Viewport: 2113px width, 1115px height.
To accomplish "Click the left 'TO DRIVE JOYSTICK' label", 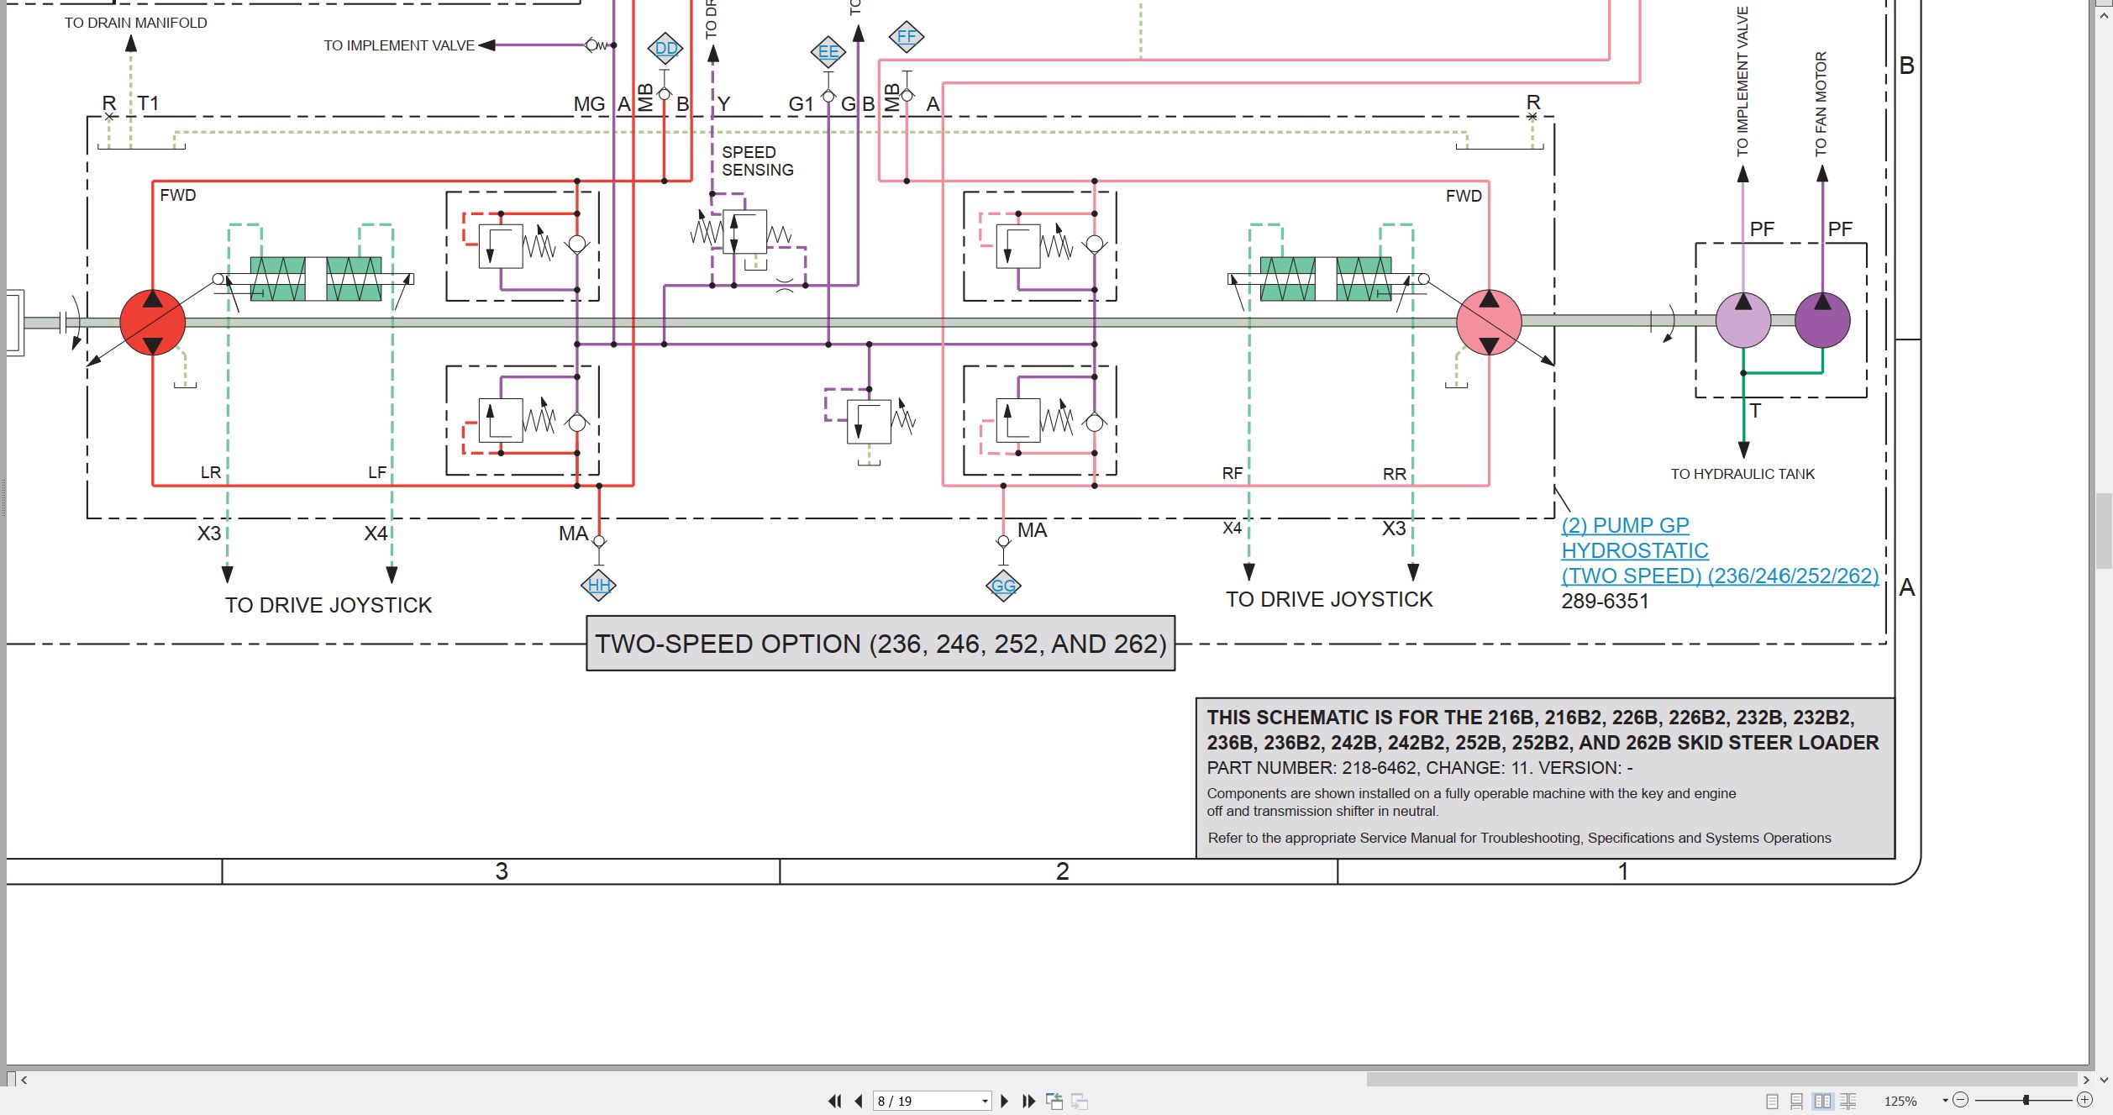I will [329, 605].
